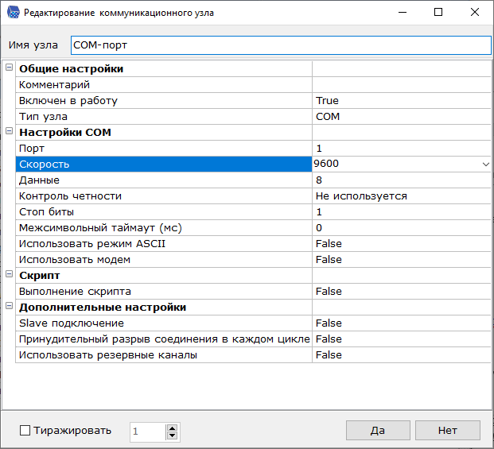The image size is (494, 449).
Task: Collapse the Скрипт section
Action: coord(10,275)
